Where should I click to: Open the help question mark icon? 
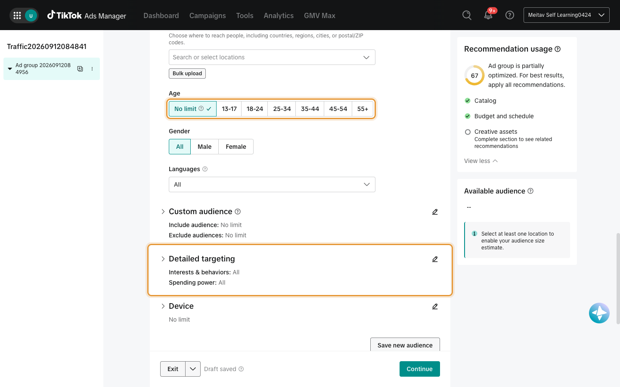coord(510,15)
